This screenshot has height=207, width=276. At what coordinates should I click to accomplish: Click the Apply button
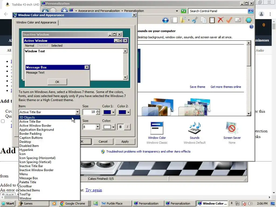[x=125, y=142]
